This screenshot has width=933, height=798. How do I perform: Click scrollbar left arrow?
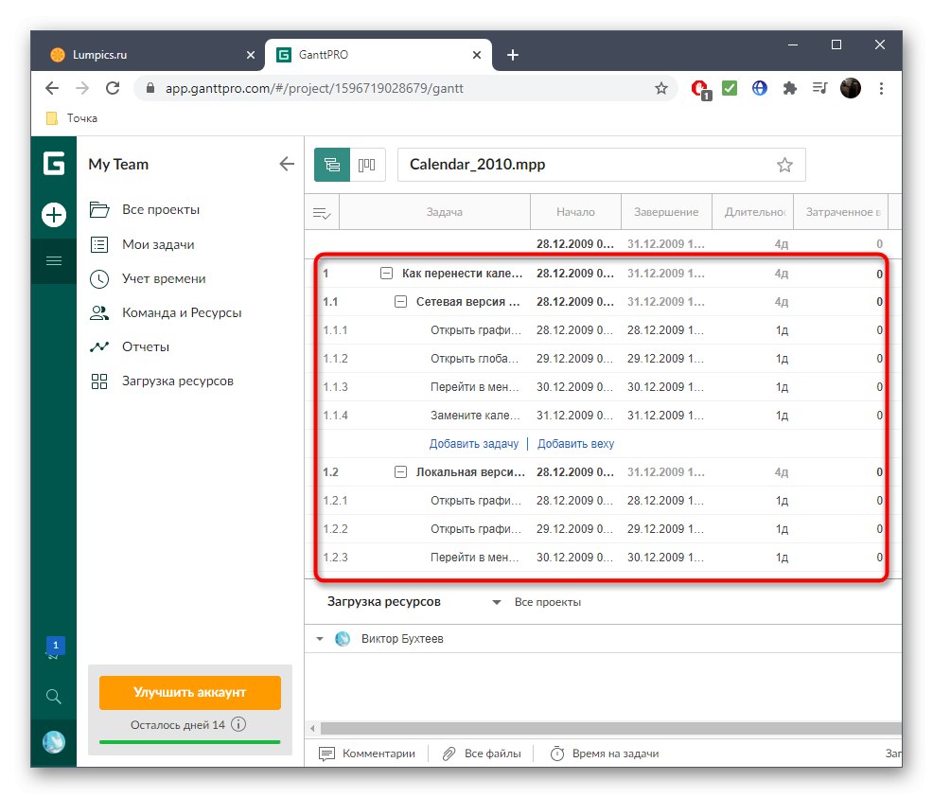click(x=312, y=728)
